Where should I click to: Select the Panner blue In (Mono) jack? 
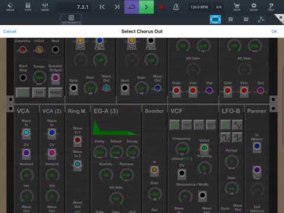(257, 146)
